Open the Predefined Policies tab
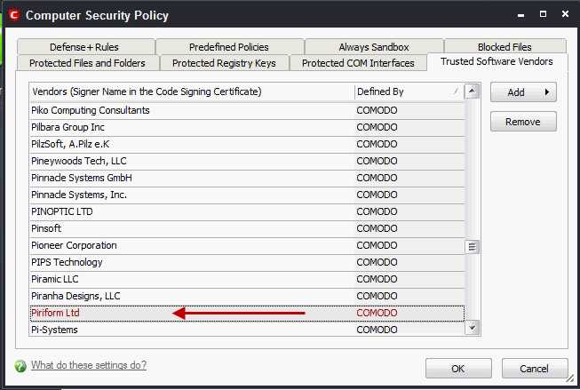 coord(229,47)
